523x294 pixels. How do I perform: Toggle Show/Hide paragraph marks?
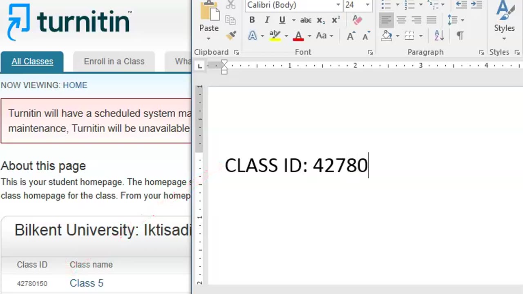point(460,36)
